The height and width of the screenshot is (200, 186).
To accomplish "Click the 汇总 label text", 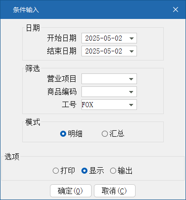I will point(117,133).
